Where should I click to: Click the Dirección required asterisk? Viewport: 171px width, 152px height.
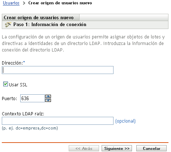[x=24, y=62]
